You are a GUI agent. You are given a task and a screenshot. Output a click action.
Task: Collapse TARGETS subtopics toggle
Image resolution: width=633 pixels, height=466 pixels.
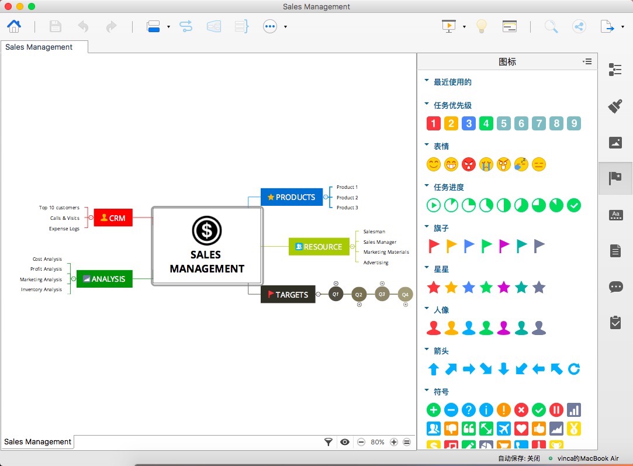(318, 294)
